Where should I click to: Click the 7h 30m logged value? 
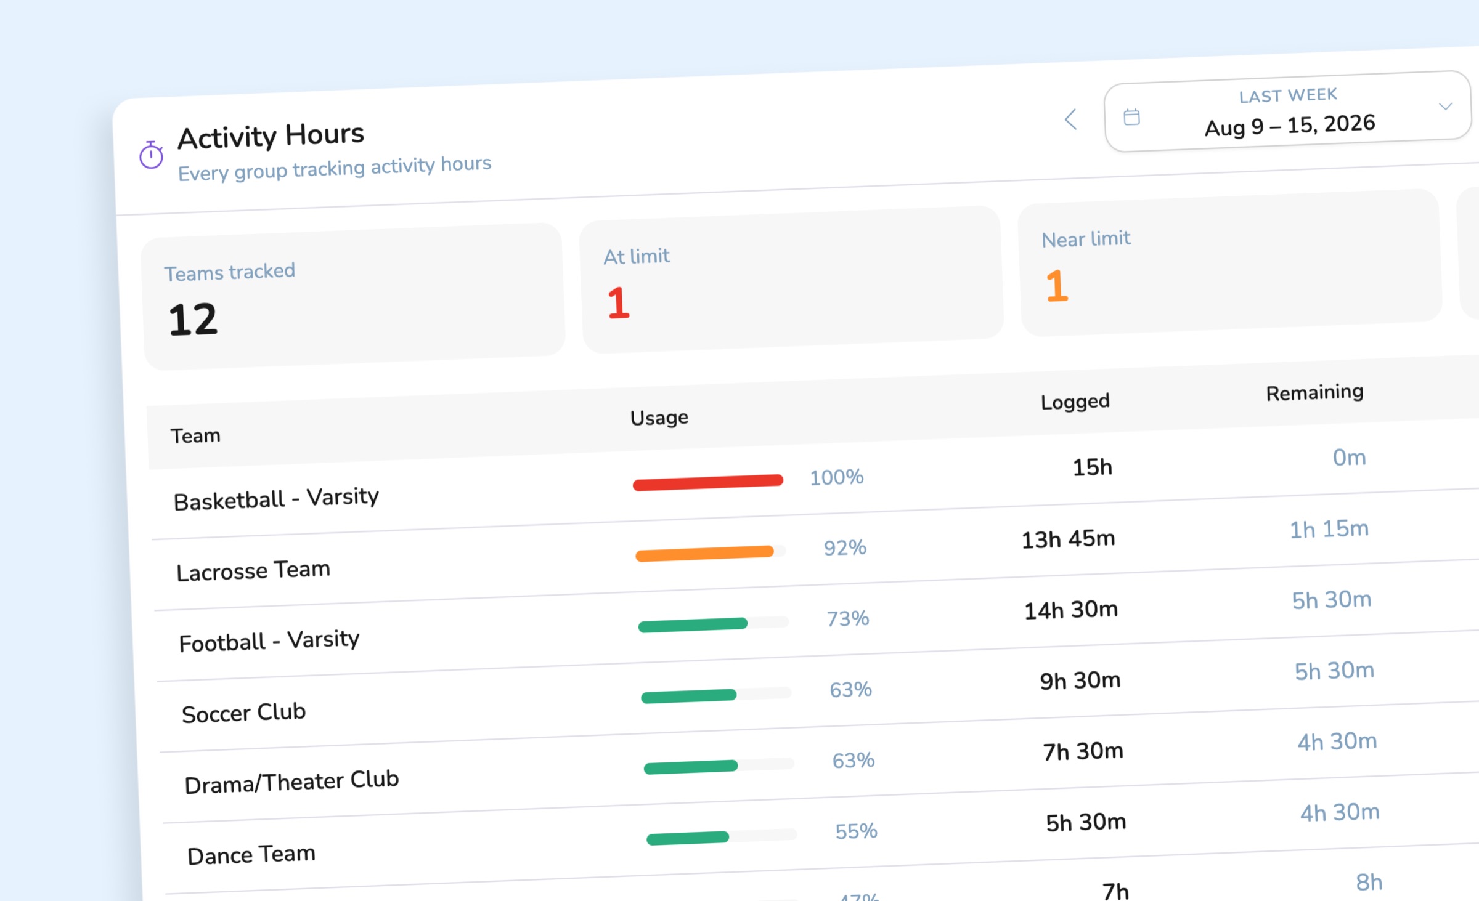click(x=1083, y=751)
